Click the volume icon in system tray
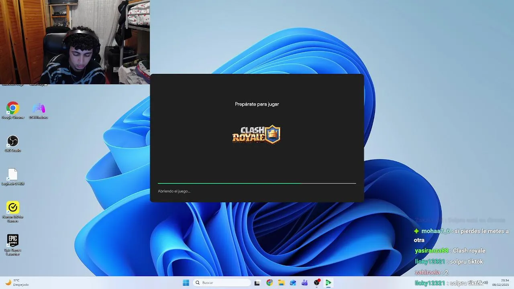The image size is (514, 289). click(x=485, y=283)
